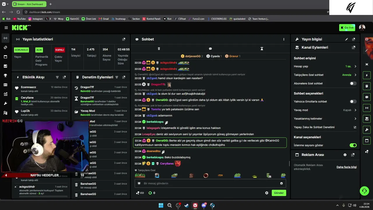Viewport: 373px width, 210px height.
Task: Open the wrench settings icon in left sidebar
Action: (6, 104)
